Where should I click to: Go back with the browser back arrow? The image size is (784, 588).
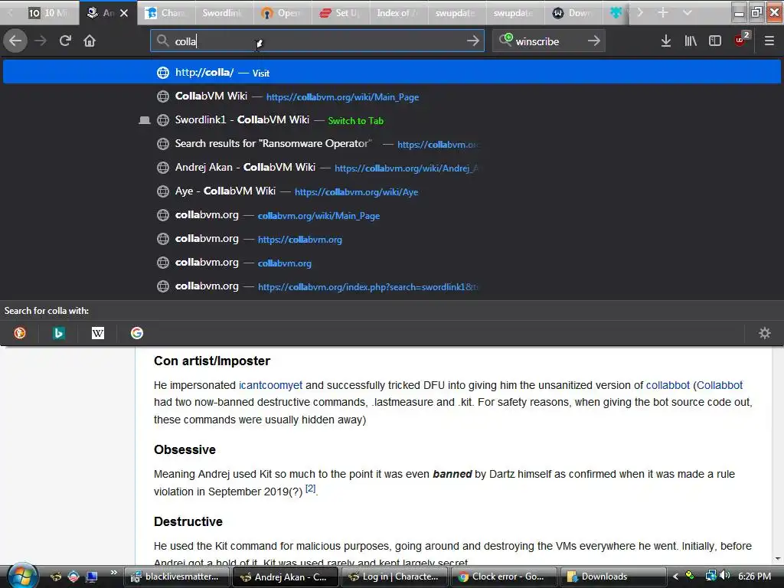pos(15,41)
